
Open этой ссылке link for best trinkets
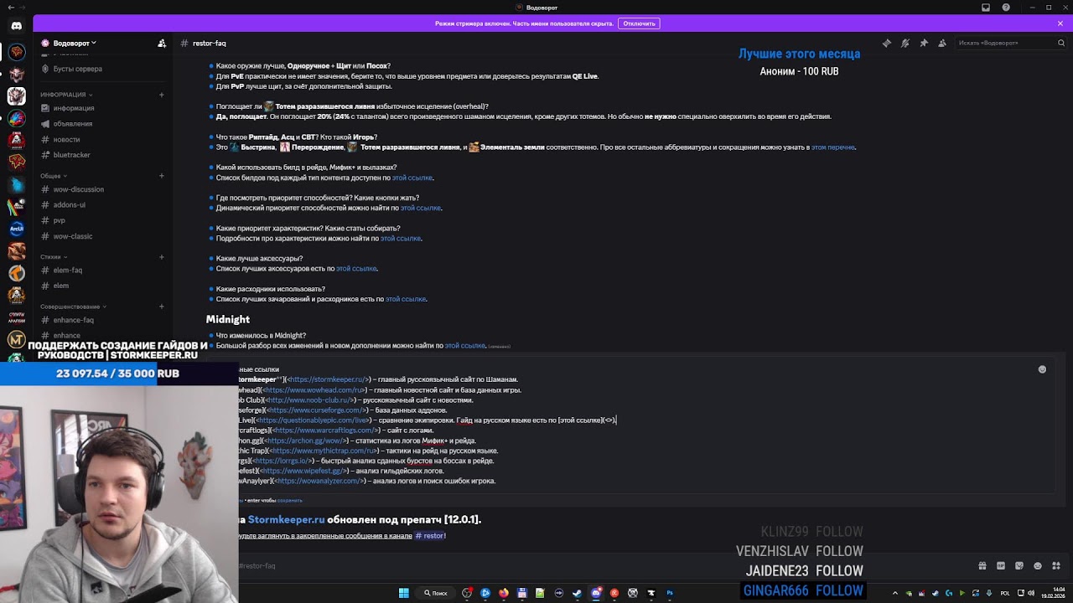coord(356,269)
